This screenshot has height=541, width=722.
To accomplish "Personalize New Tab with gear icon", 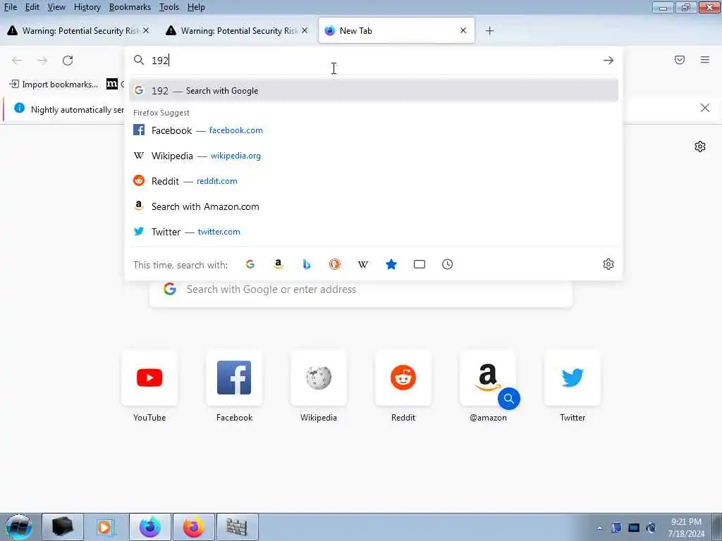I will pos(700,147).
